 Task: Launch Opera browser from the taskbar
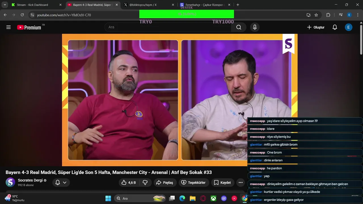coord(203,198)
